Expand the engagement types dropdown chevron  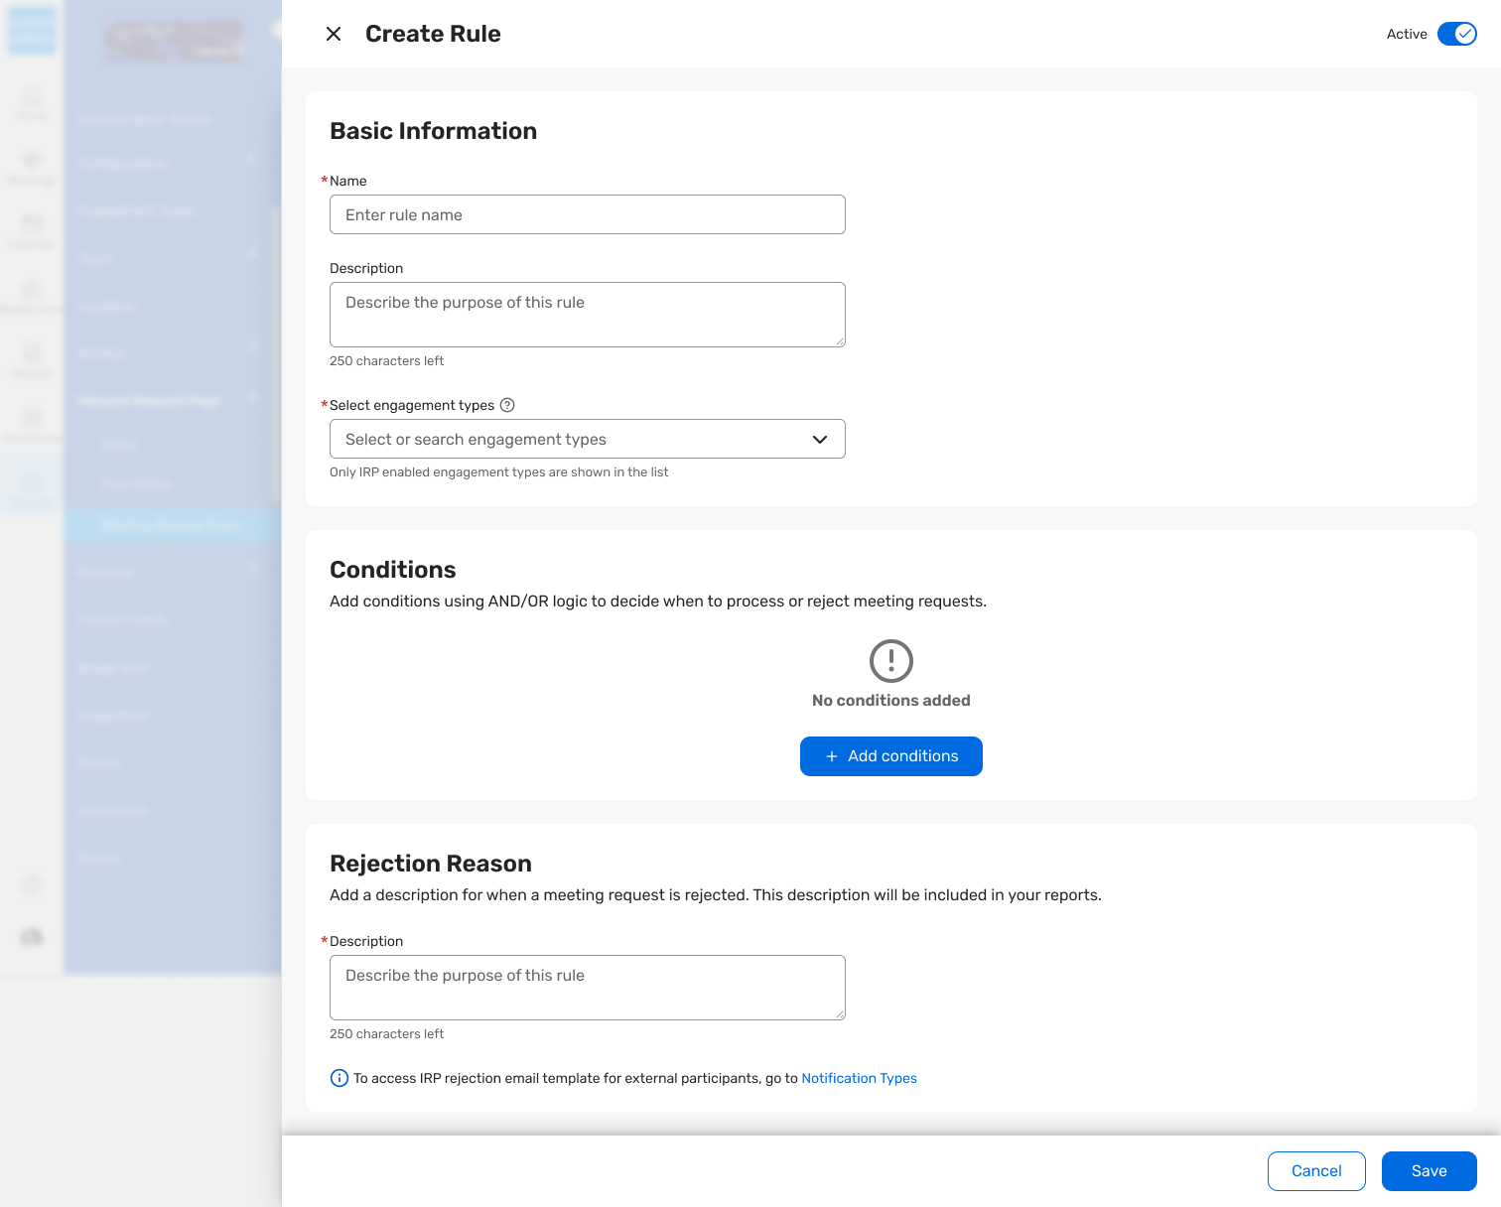tap(820, 440)
